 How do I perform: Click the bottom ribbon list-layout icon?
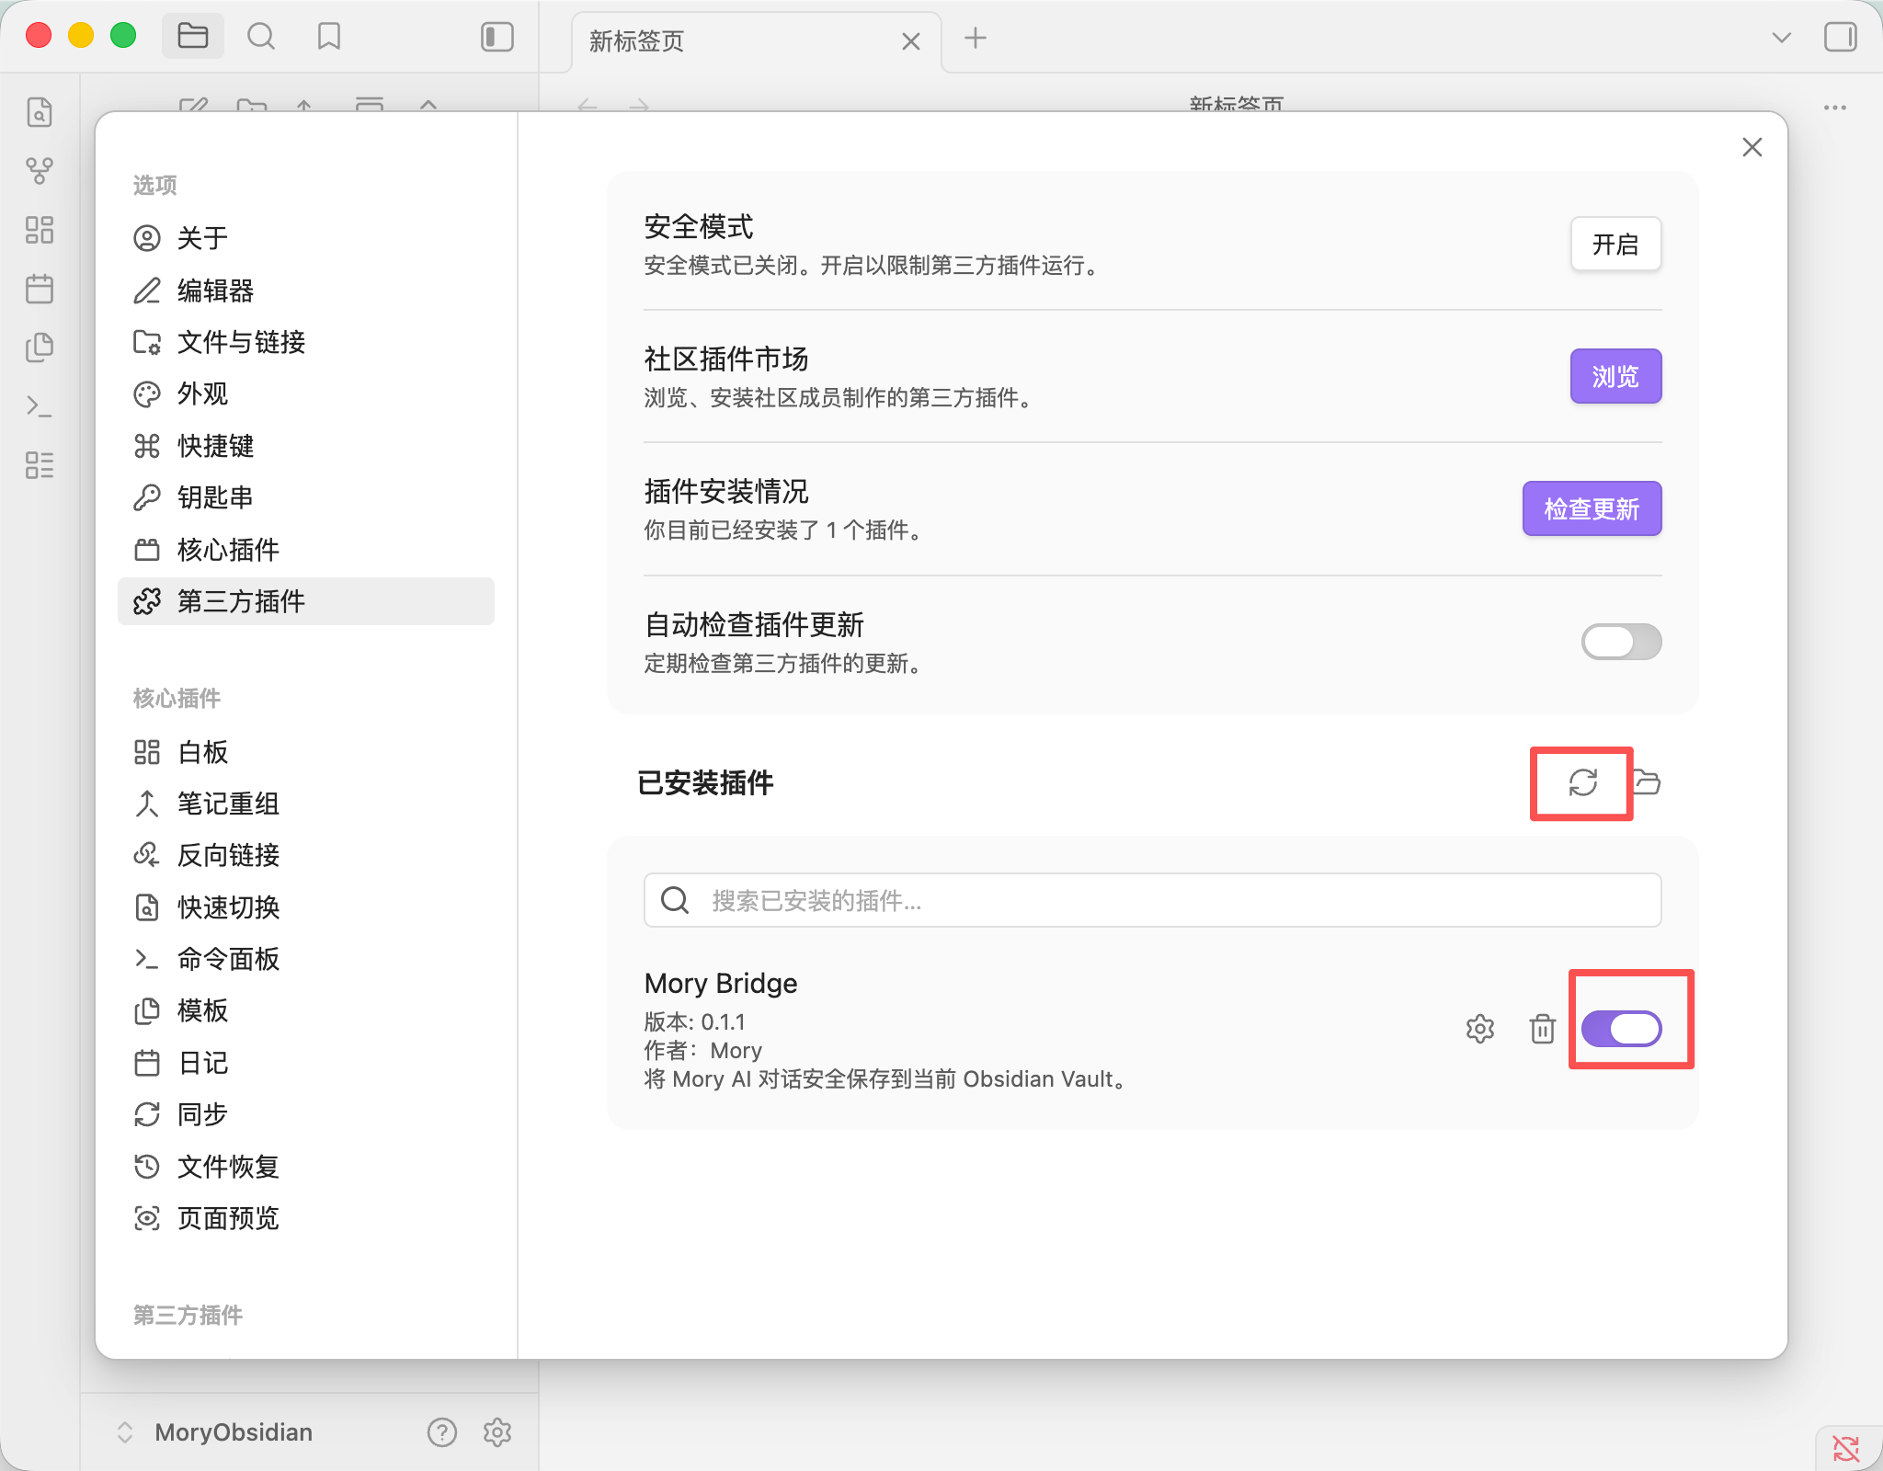(40, 465)
